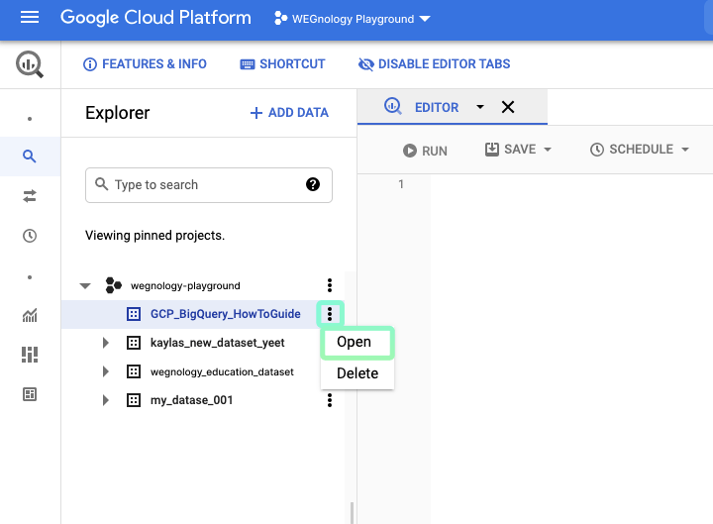713x524 pixels.
Task: Run the query
Action: click(425, 151)
